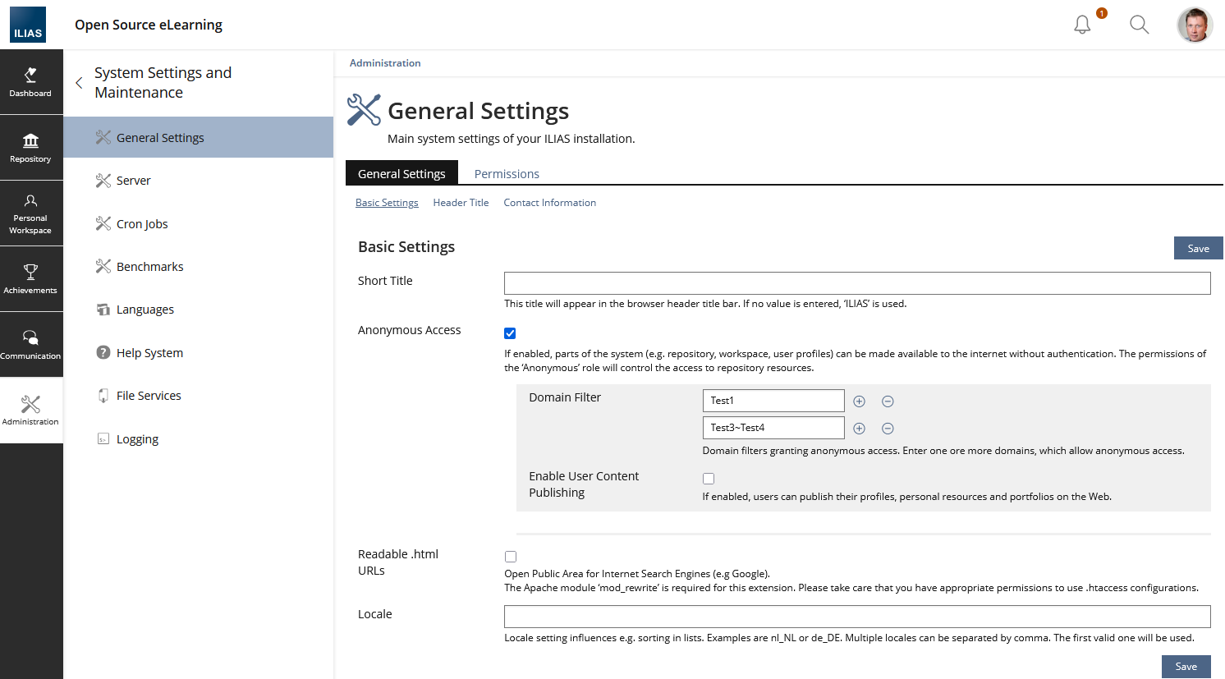Open the notifications bell icon
The height and width of the screenshot is (679, 1225).
1082,25
